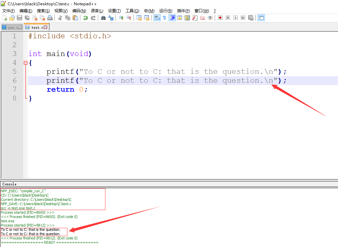Close the test.c tab

click(46, 27)
